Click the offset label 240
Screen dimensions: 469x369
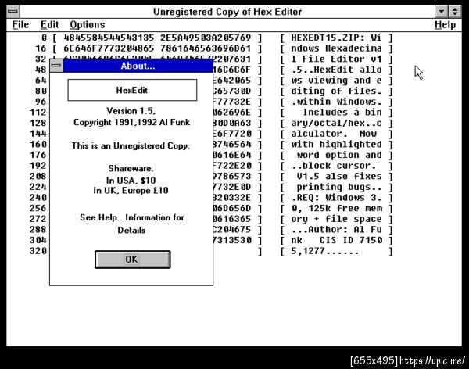38,198
